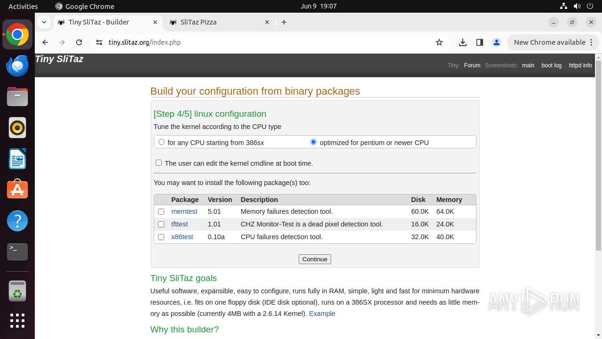Reload the current page
Screen dimensions: 602x339
tap(79, 42)
